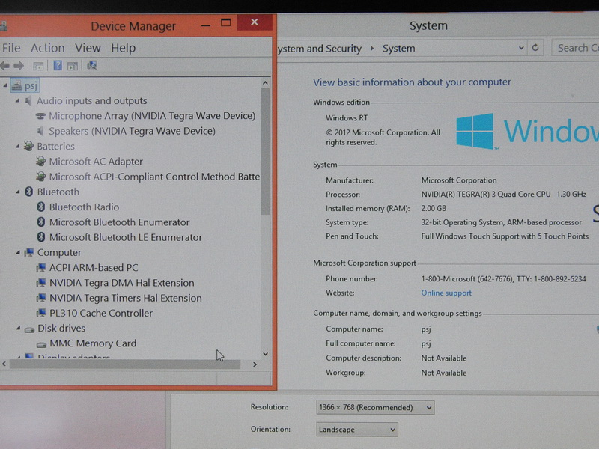Image resolution: width=599 pixels, height=449 pixels.
Task: Open the Online support link
Action: pyautogui.click(x=446, y=293)
